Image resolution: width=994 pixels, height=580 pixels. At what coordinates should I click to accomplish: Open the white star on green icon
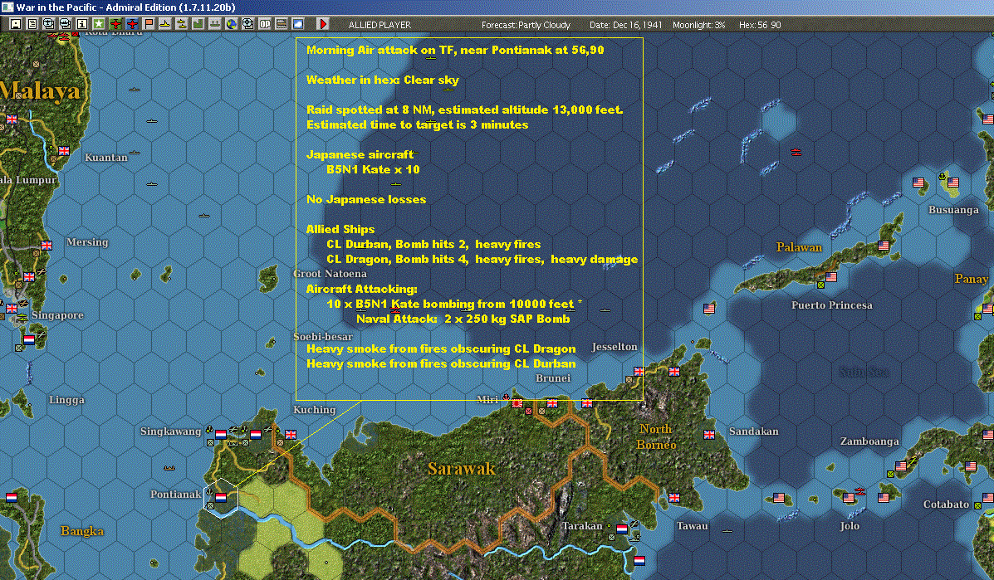tap(98, 24)
